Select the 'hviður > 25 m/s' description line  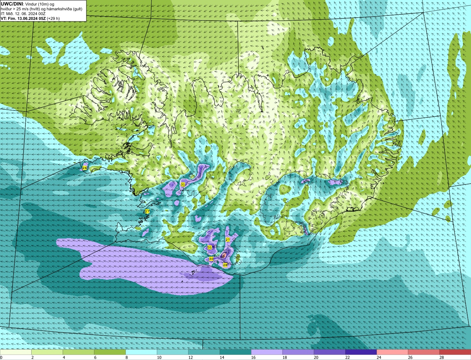coord(42,9)
